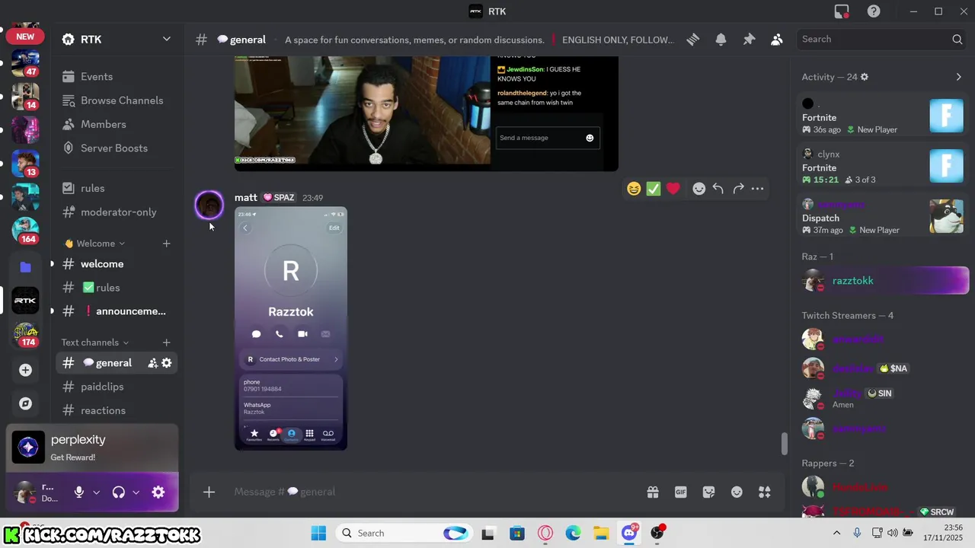Click the attach plus button in message bar

pos(209,492)
